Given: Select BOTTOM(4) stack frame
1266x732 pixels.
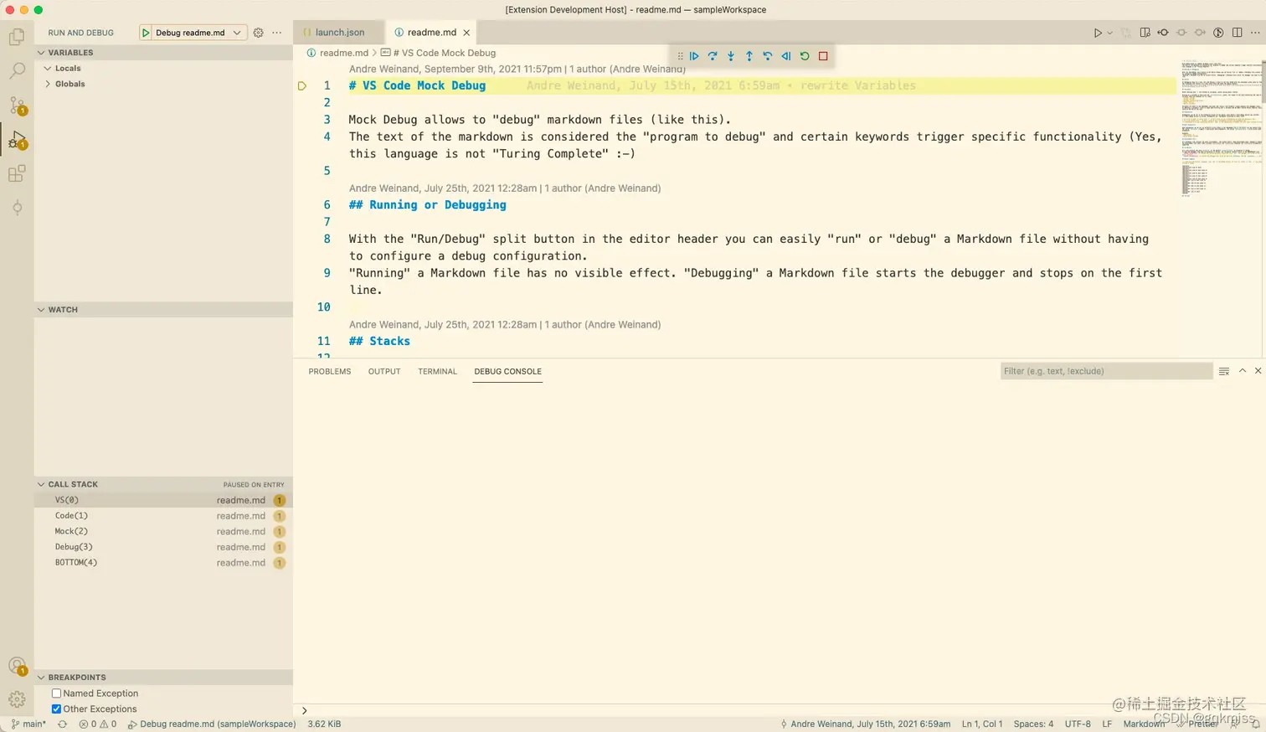Looking at the screenshot, I should coord(163,563).
